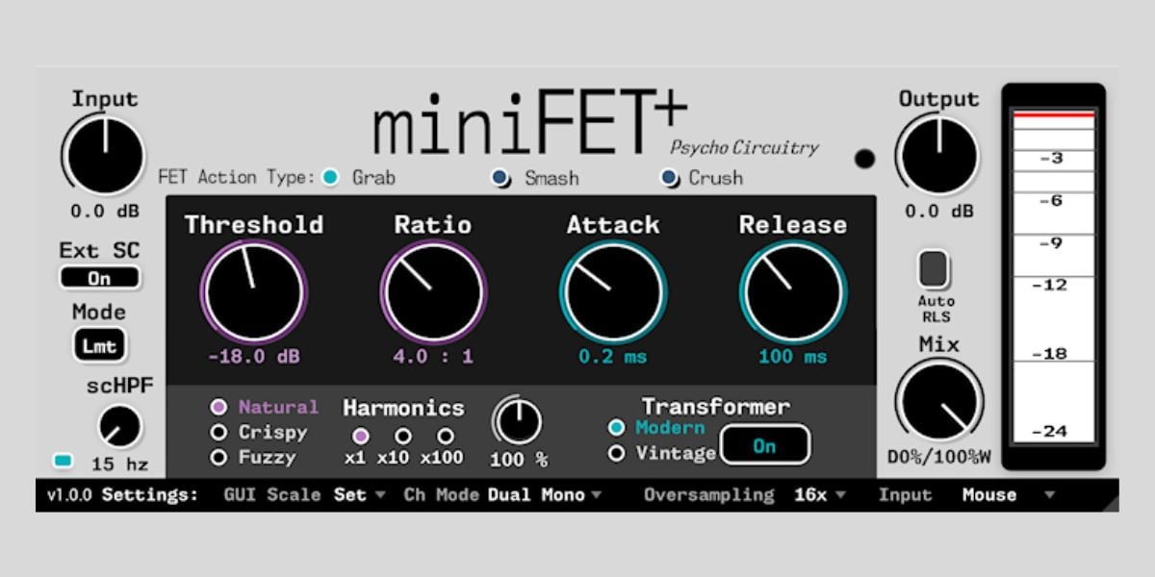This screenshot has height=577, width=1155.
Task: Click the black LED indicator near Output
Action: pyautogui.click(x=865, y=159)
